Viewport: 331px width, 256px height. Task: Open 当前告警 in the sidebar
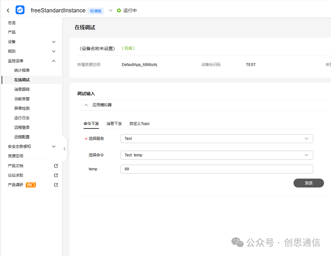tap(22, 99)
